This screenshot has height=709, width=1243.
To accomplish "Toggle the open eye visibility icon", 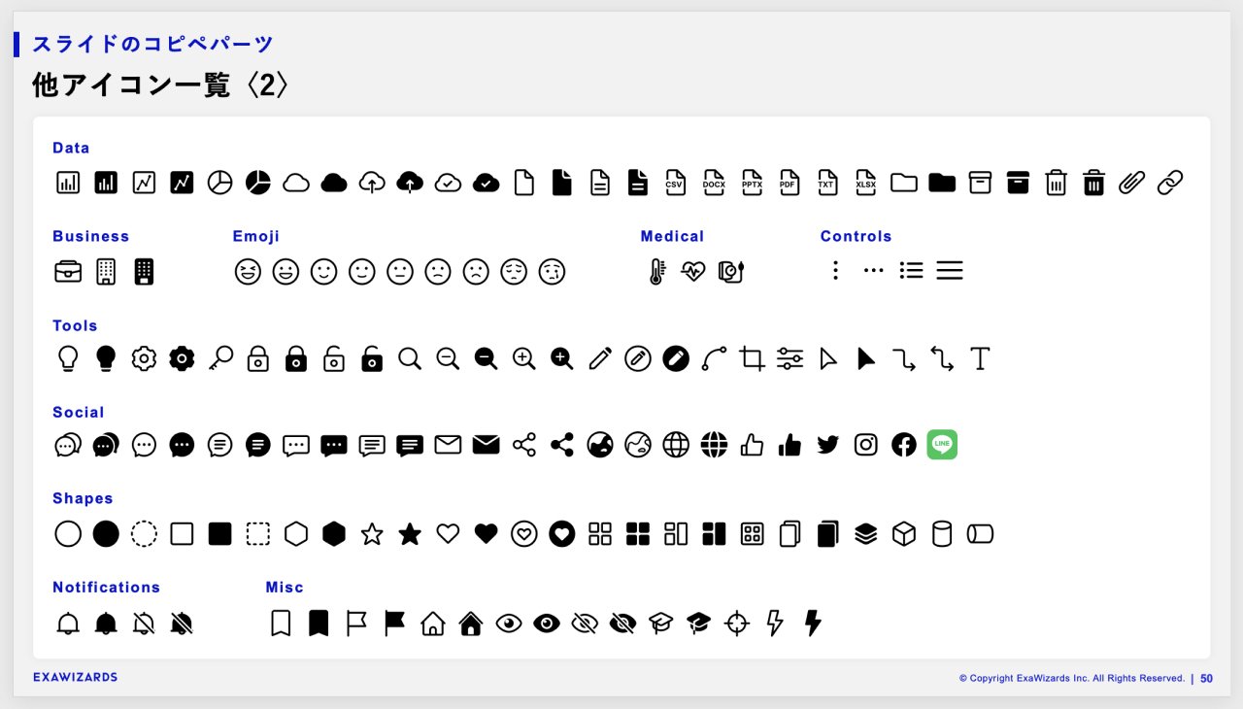I will [x=509, y=623].
